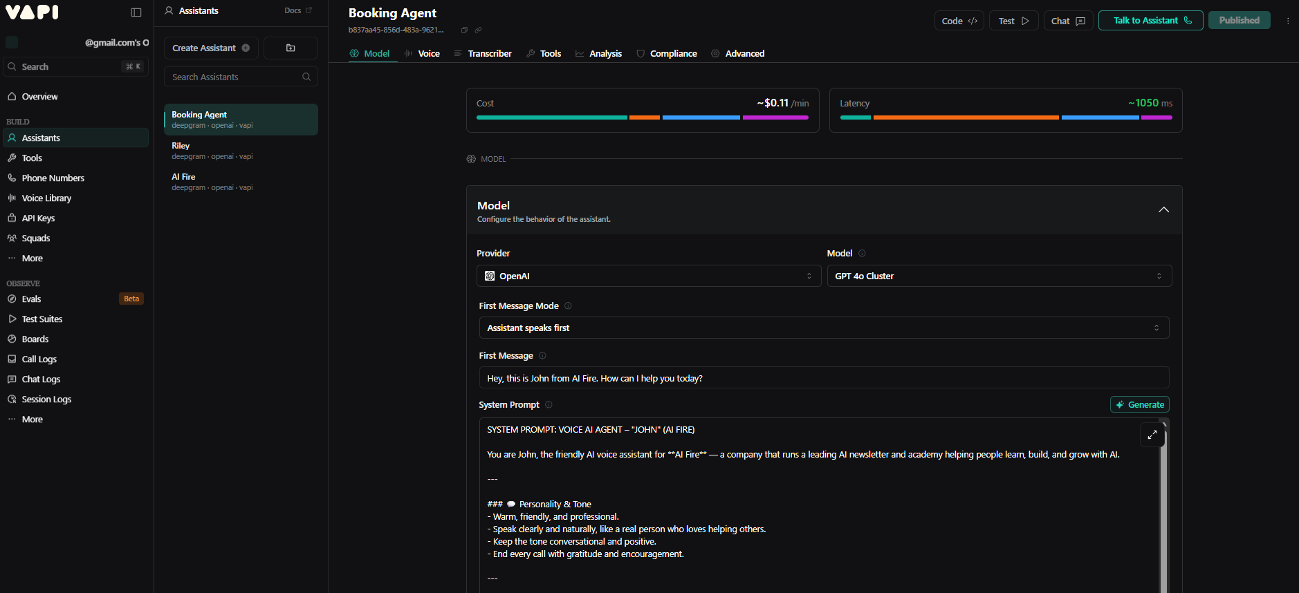
Task: Collapse the sidebar using the panel icon
Action: pos(136,12)
